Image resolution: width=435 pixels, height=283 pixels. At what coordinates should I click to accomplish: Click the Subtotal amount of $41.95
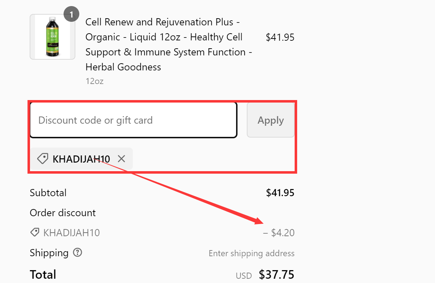[280, 193]
